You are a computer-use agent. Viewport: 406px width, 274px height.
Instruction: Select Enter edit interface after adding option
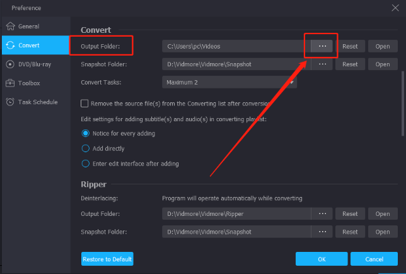tap(86, 164)
